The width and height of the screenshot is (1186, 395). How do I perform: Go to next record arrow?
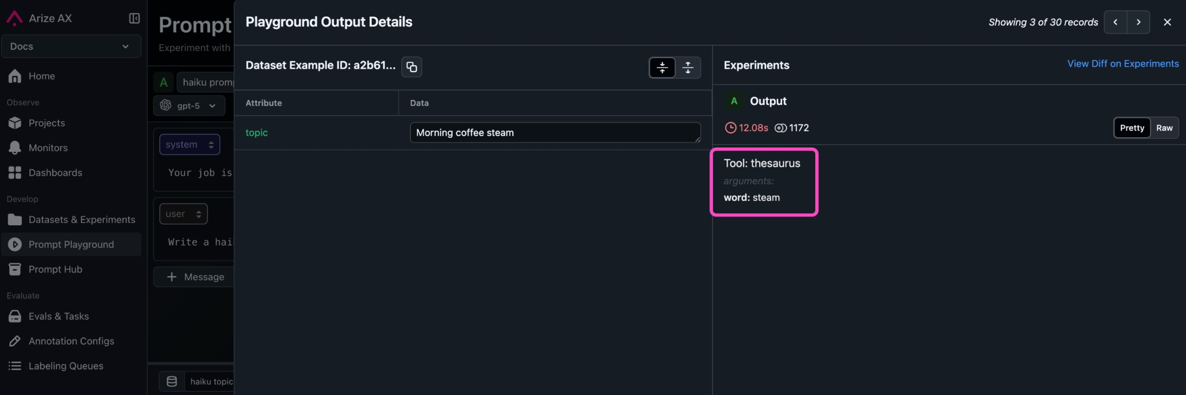point(1138,22)
